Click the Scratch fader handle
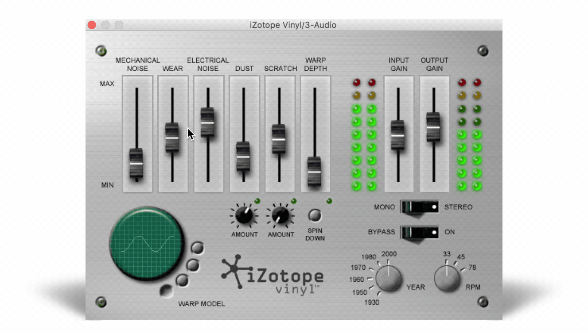588x333 pixels. pos(279,139)
